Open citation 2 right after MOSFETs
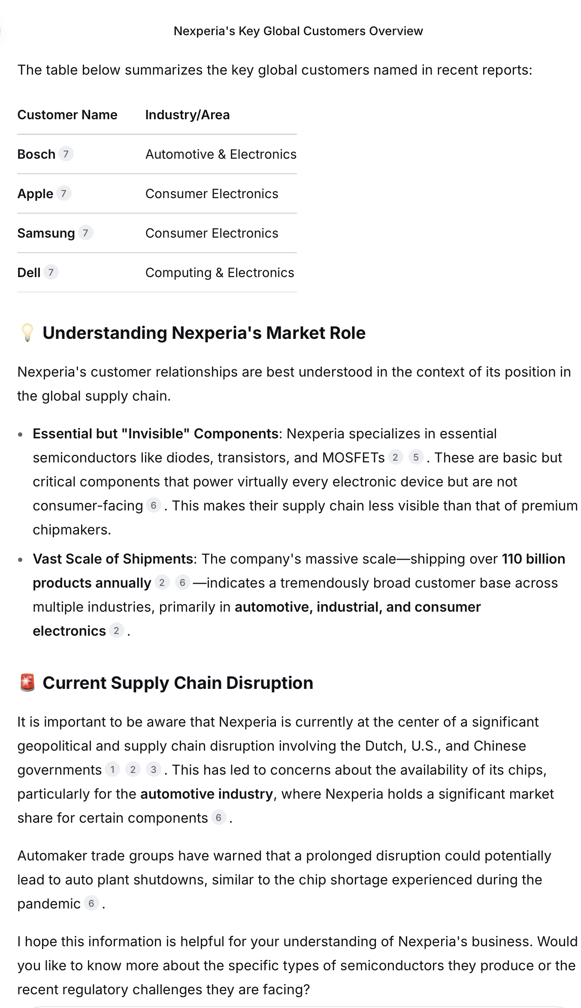 [395, 458]
